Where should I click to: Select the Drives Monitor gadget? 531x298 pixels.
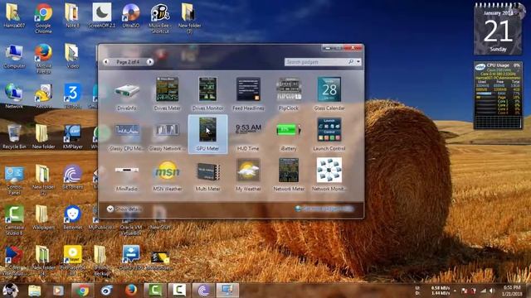pyautogui.click(x=207, y=94)
